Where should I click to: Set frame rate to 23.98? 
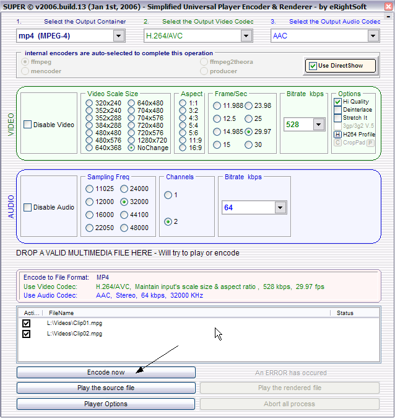248,106
